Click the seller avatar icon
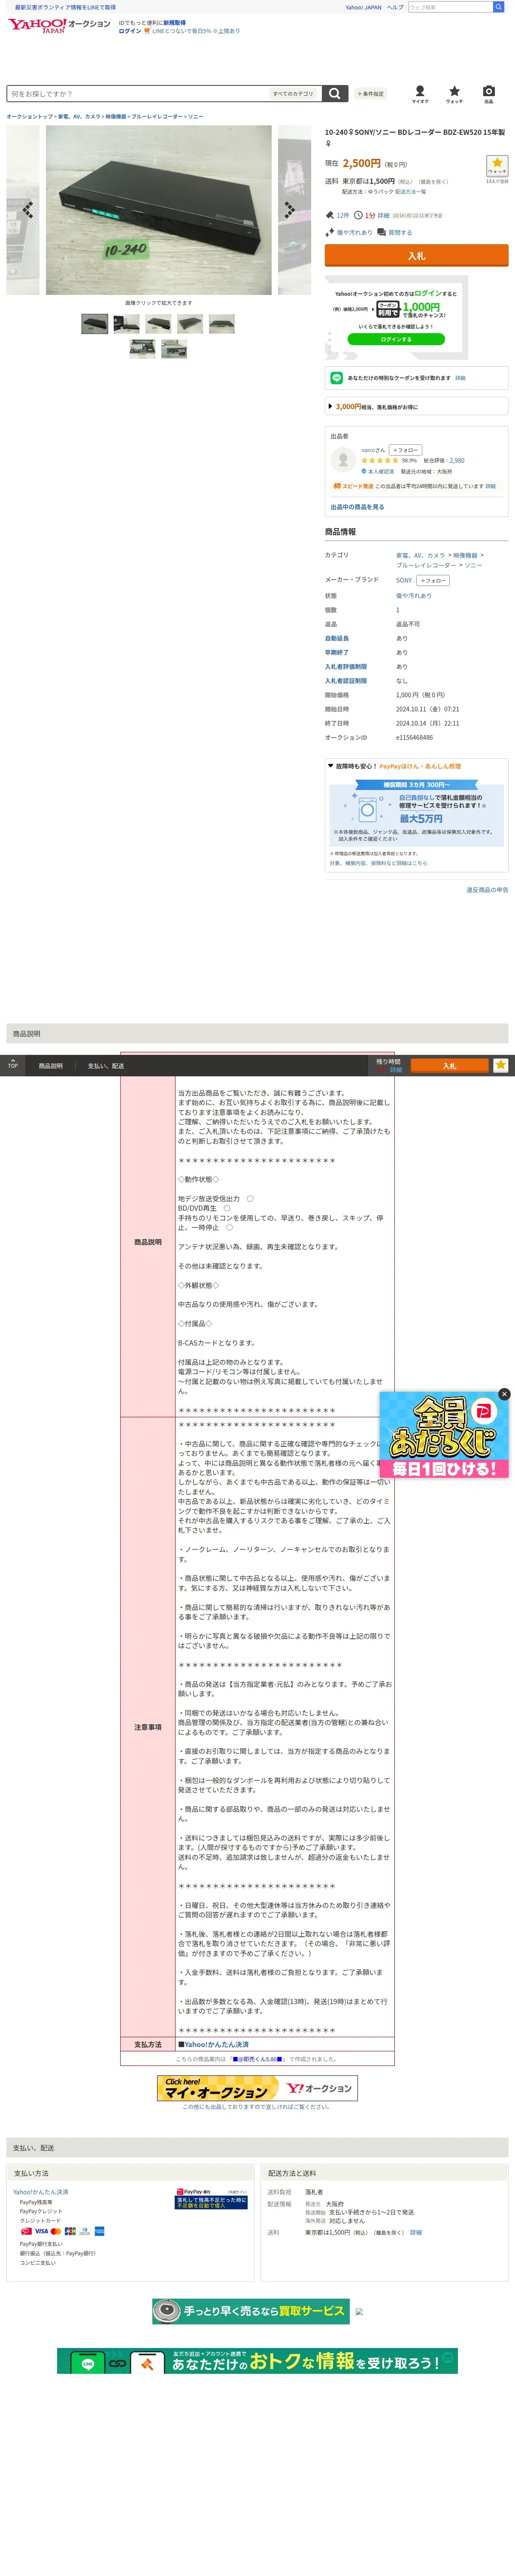The height and width of the screenshot is (2576, 515). [x=343, y=459]
